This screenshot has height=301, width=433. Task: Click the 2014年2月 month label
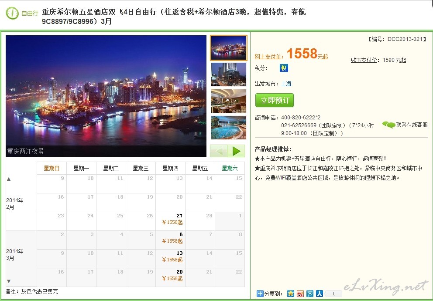tap(15, 204)
